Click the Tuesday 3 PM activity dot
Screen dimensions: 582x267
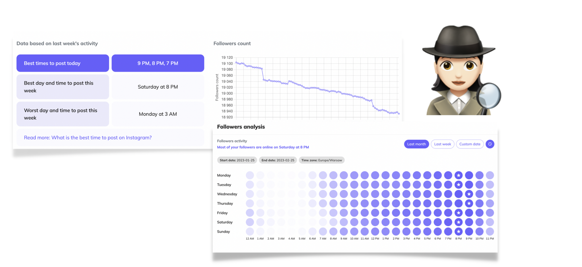pyautogui.click(x=406, y=185)
